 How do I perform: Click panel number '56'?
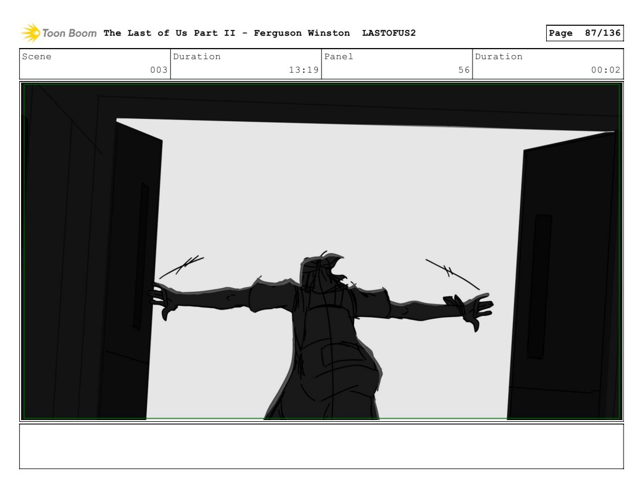click(464, 70)
